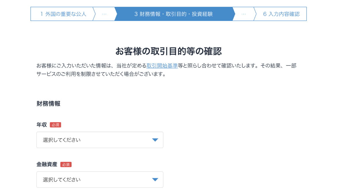Image resolution: width=342 pixels, height=194 pixels.
Task: Jump to step 6 入力内容確認
Action: pos(281,14)
